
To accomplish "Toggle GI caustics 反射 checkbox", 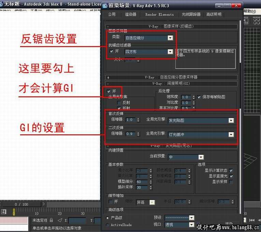I will pos(119,103).
